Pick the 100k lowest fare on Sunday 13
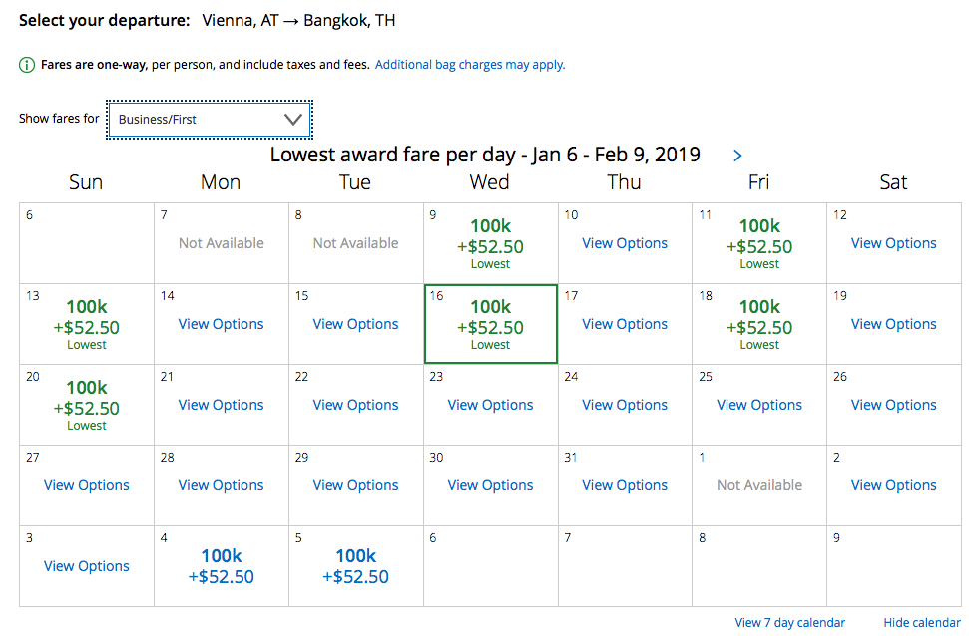 [87, 325]
